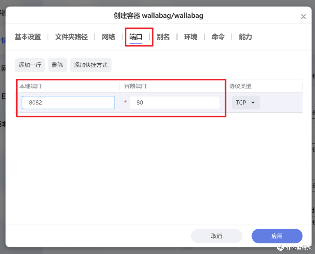Click the 协议类型 column header

(240, 86)
